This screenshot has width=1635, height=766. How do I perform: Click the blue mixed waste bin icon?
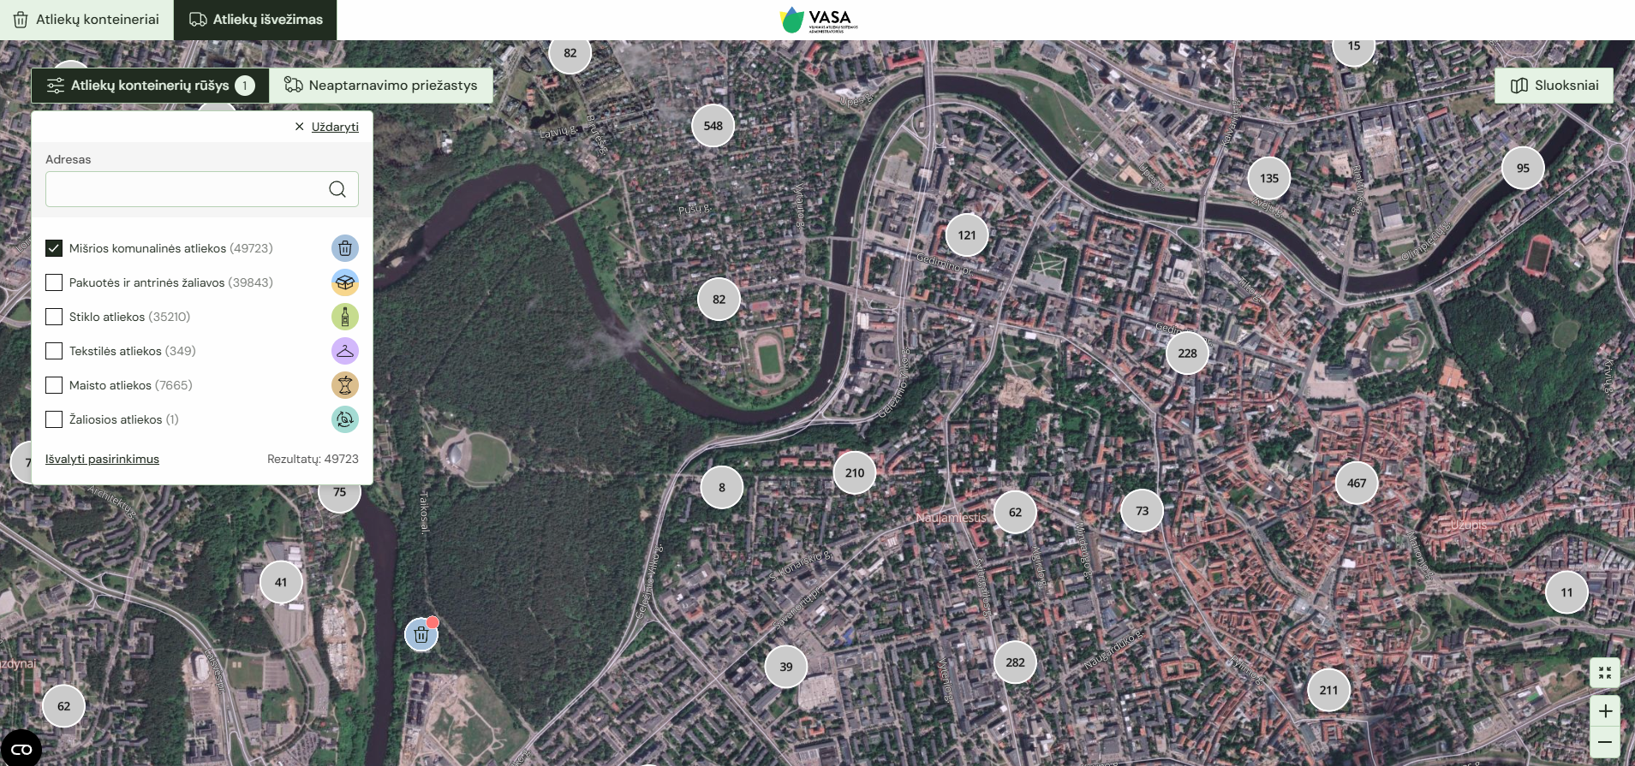345,248
